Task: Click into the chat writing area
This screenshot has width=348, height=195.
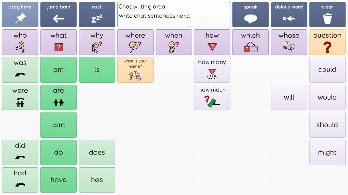Action: point(174,15)
